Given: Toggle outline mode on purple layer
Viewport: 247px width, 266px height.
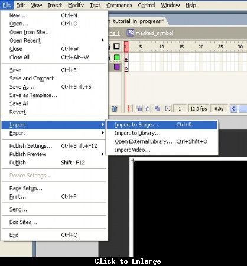Looking at the screenshot, I should coord(117,67).
